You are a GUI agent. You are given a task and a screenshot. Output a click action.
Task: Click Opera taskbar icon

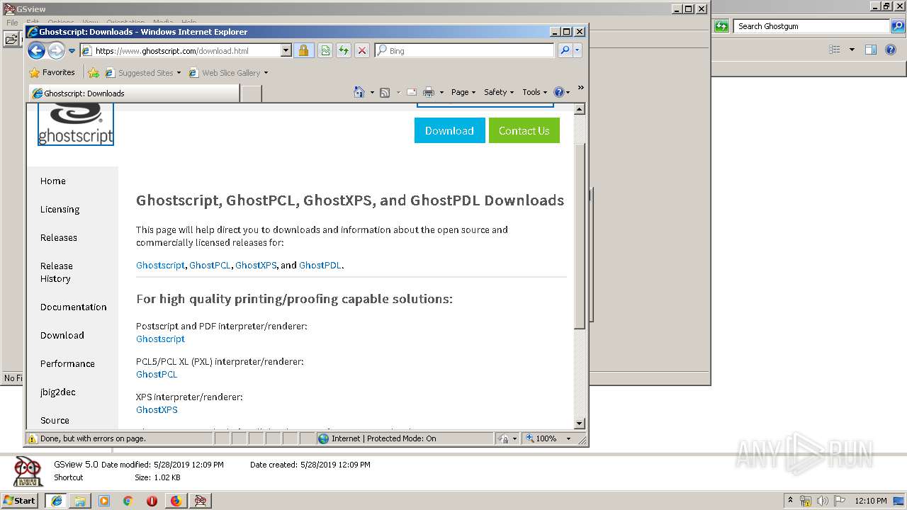(x=152, y=501)
